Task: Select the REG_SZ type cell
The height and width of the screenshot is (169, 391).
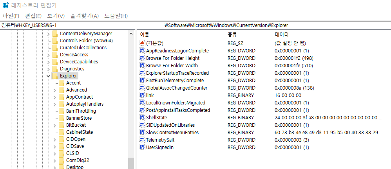Action: [235, 43]
